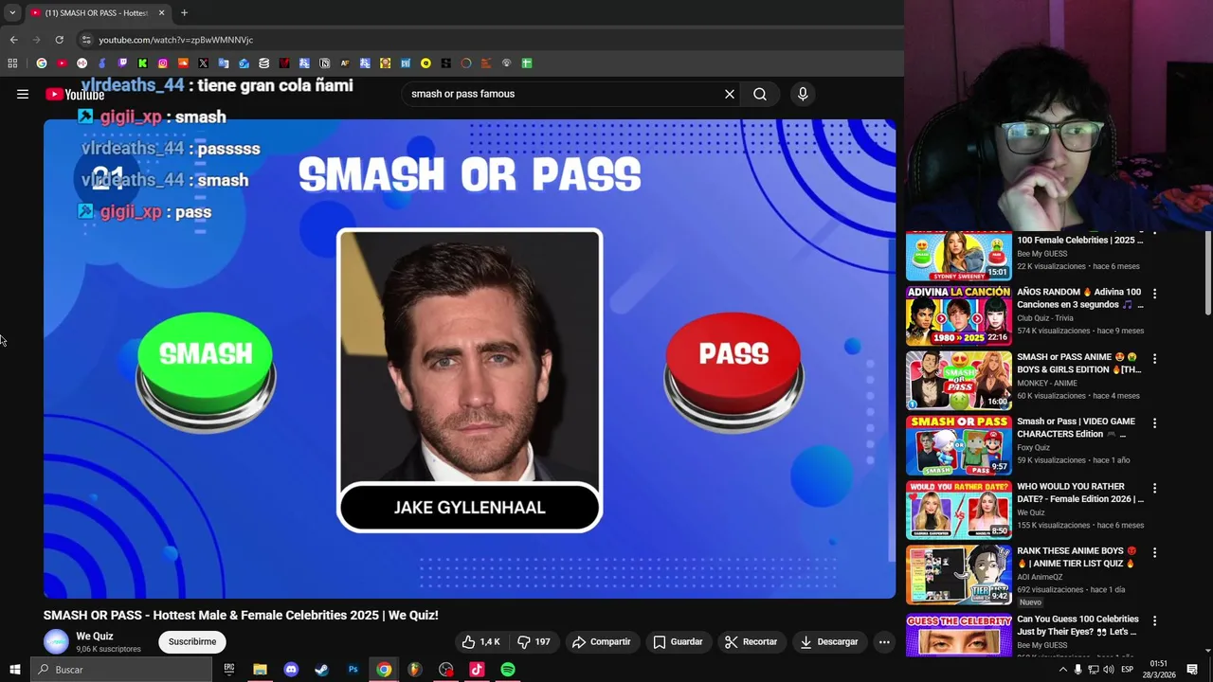Open options for 'Can You Guess 100 Celebrities' video

[x=1154, y=620]
